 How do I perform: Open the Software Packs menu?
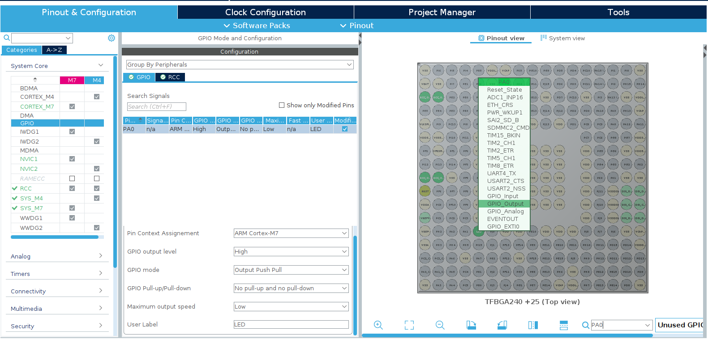(257, 26)
